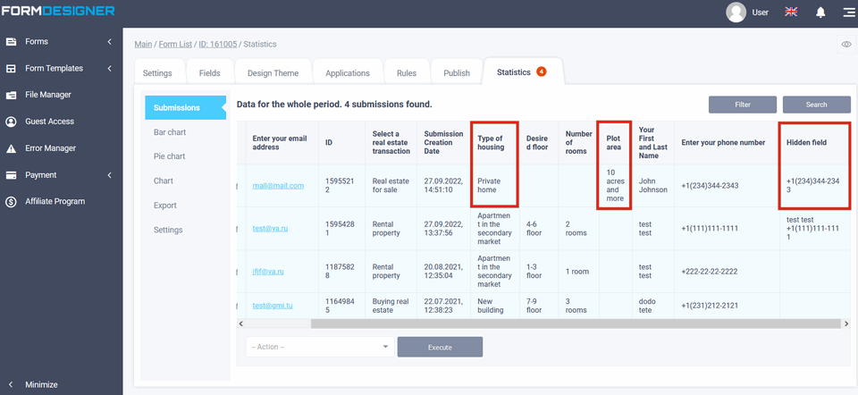Open the hamburger menu at top right
The width and height of the screenshot is (858, 395).
(x=847, y=13)
